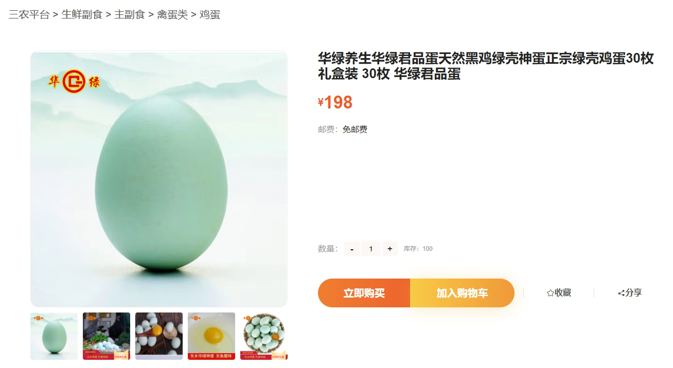View the second thumbnail with black chicken

pos(107,336)
